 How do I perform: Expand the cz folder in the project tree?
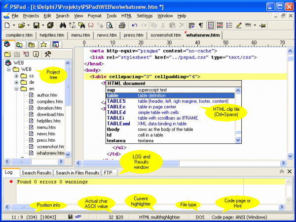pos(16,76)
